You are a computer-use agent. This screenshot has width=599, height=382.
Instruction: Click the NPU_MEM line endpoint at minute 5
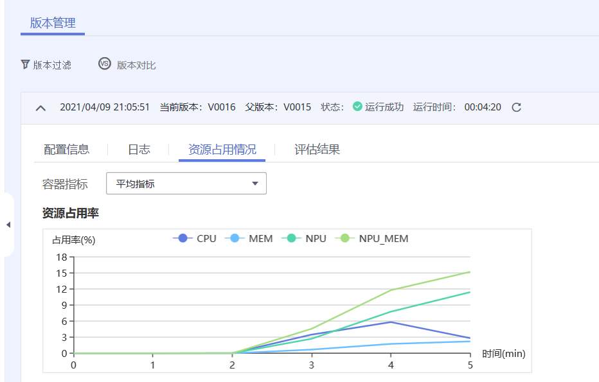click(470, 272)
